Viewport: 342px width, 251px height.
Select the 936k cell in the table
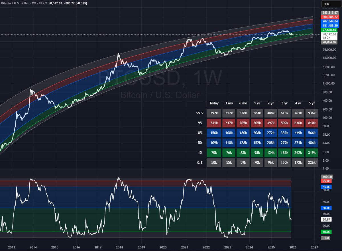[x=312, y=113]
